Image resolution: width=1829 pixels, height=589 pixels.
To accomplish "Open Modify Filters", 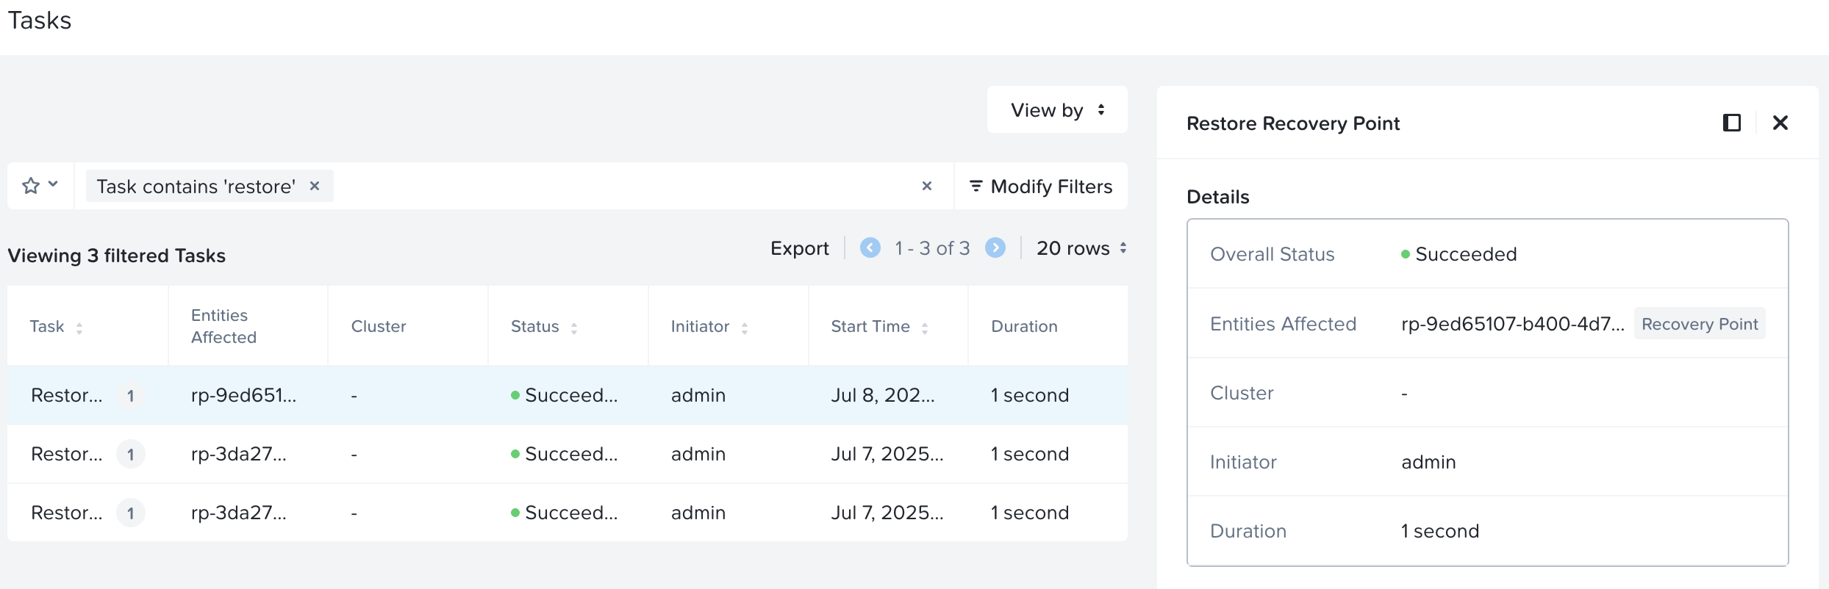I will pos(1041,187).
